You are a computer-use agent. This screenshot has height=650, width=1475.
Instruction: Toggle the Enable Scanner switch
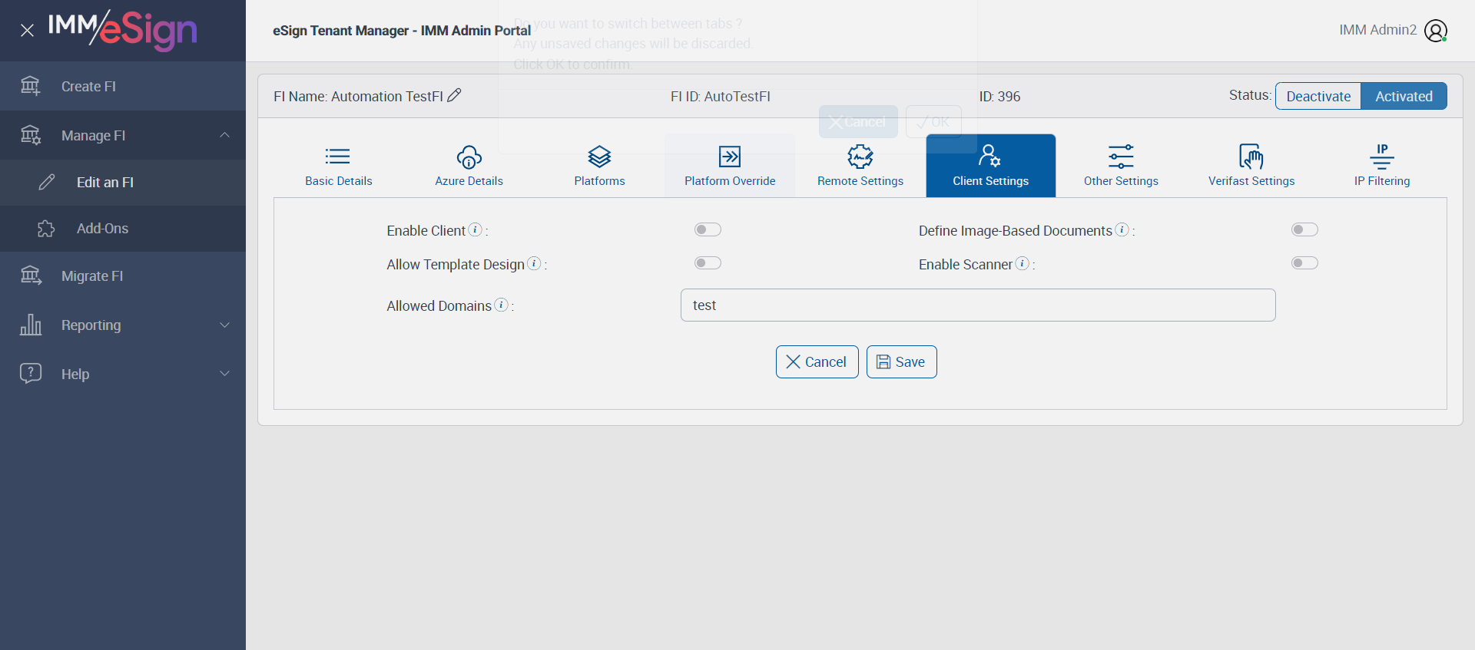[x=1304, y=263]
